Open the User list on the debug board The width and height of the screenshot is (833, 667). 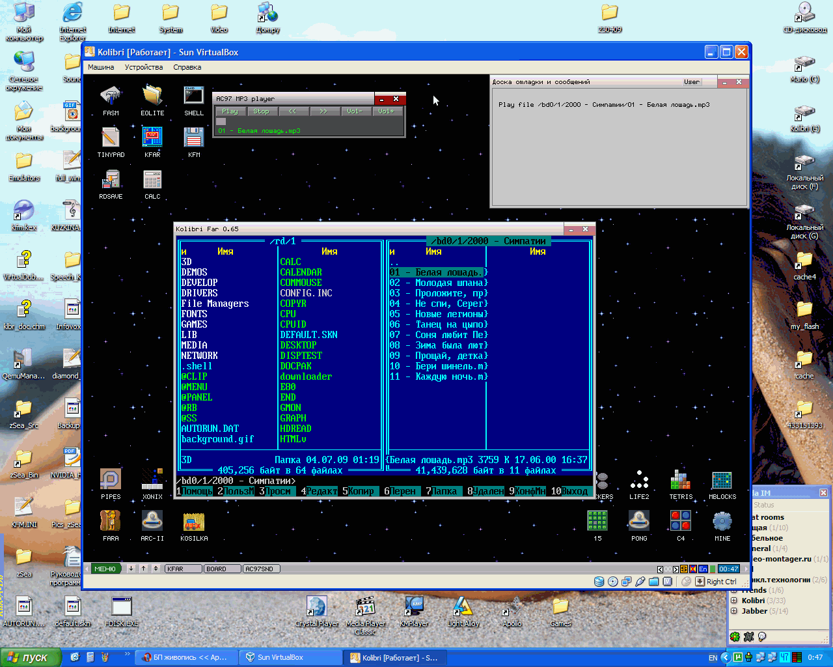click(x=691, y=82)
